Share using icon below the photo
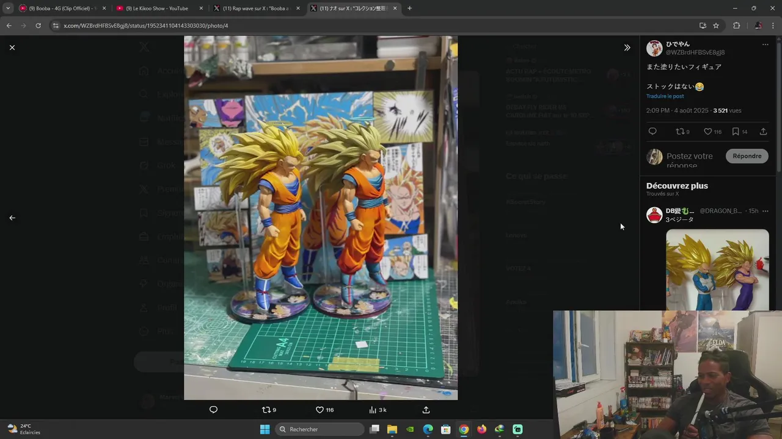 click(x=426, y=410)
